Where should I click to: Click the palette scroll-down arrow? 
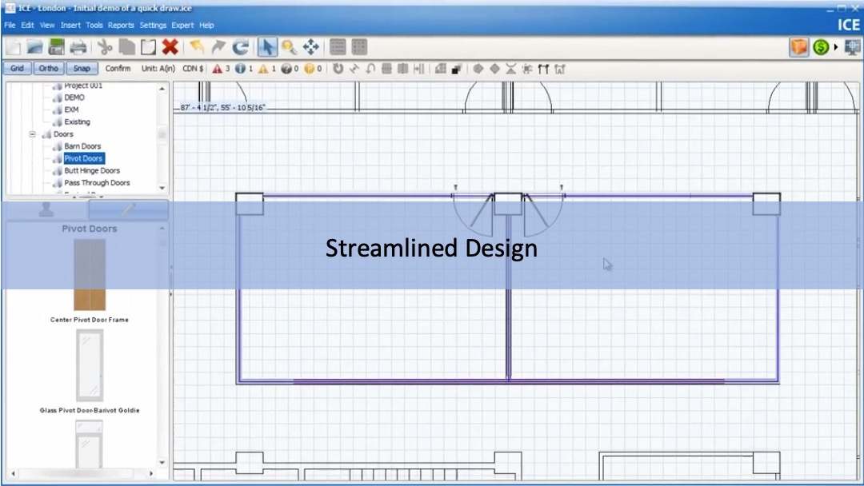click(x=162, y=463)
